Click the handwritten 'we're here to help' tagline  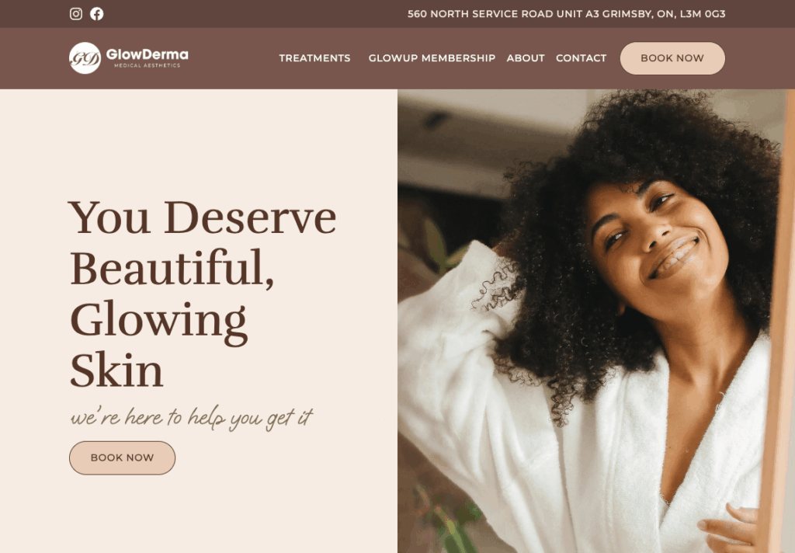pos(191,418)
